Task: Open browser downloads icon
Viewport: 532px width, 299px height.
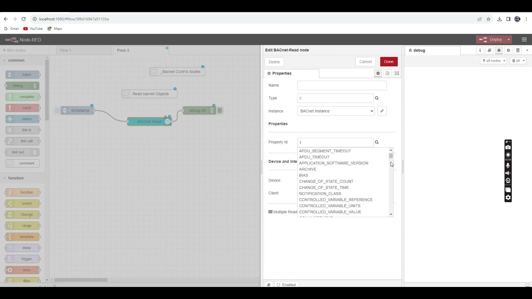Action: (x=500, y=19)
